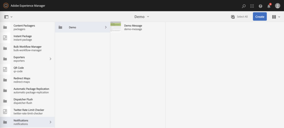The image size is (284, 128).
Task: Select the Bulk Workflow Manager folder icon
Action: point(5,48)
